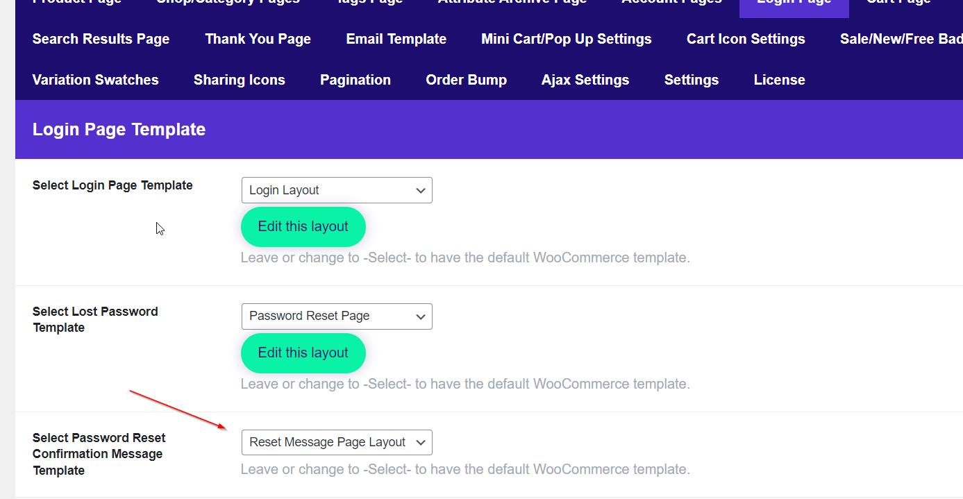Open the Sale/New/Free Badge tab
This screenshot has width=963, height=499.
[x=901, y=39]
